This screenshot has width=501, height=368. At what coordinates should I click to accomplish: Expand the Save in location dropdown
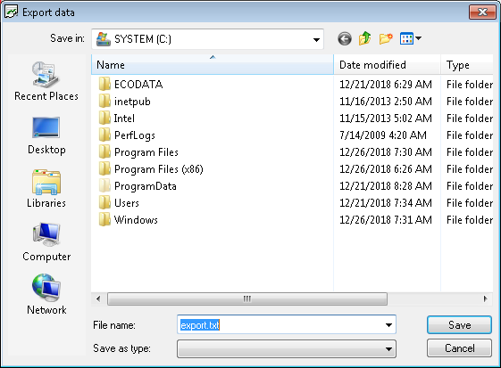pos(316,39)
